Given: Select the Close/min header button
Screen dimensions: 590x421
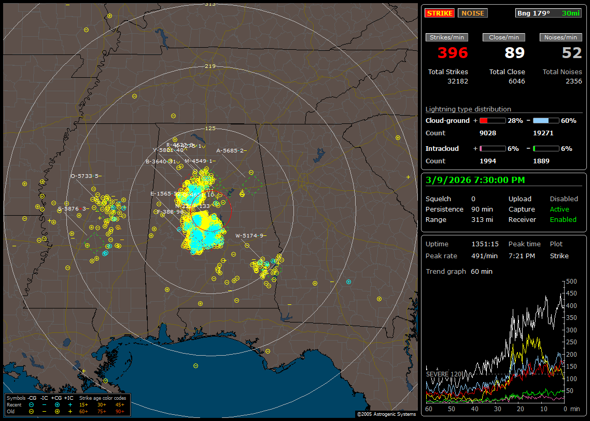Looking at the screenshot, I should (504, 37).
